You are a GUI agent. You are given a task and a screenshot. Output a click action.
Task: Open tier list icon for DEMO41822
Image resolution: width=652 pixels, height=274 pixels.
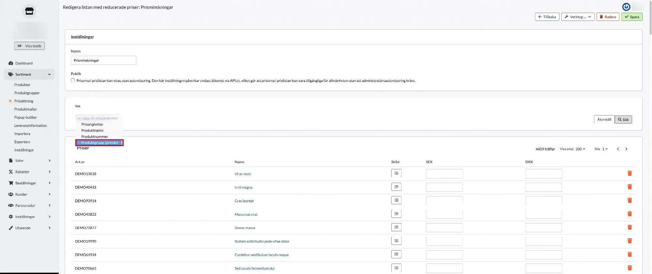[x=396, y=214]
